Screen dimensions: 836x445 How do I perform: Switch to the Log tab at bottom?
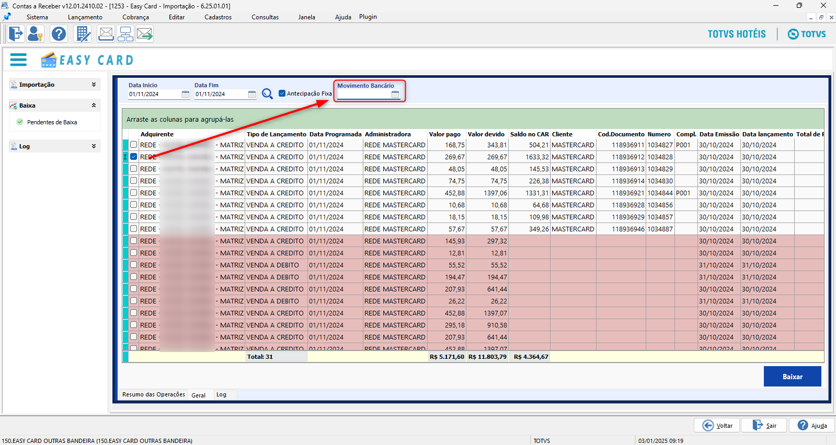(x=222, y=395)
